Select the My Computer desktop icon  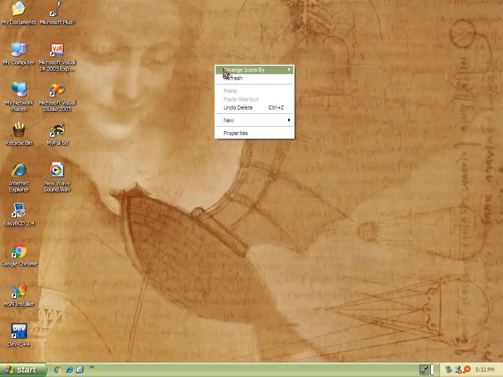pyautogui.click(x=19, y=54)
